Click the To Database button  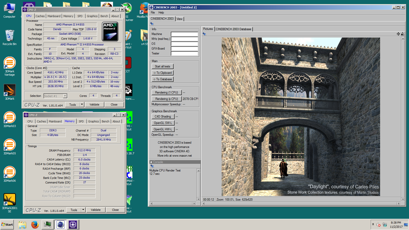click(x=162, y=79)
